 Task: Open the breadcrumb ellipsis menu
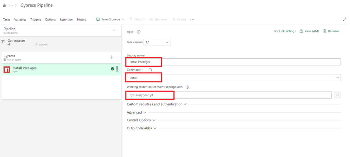pos(11,5)
